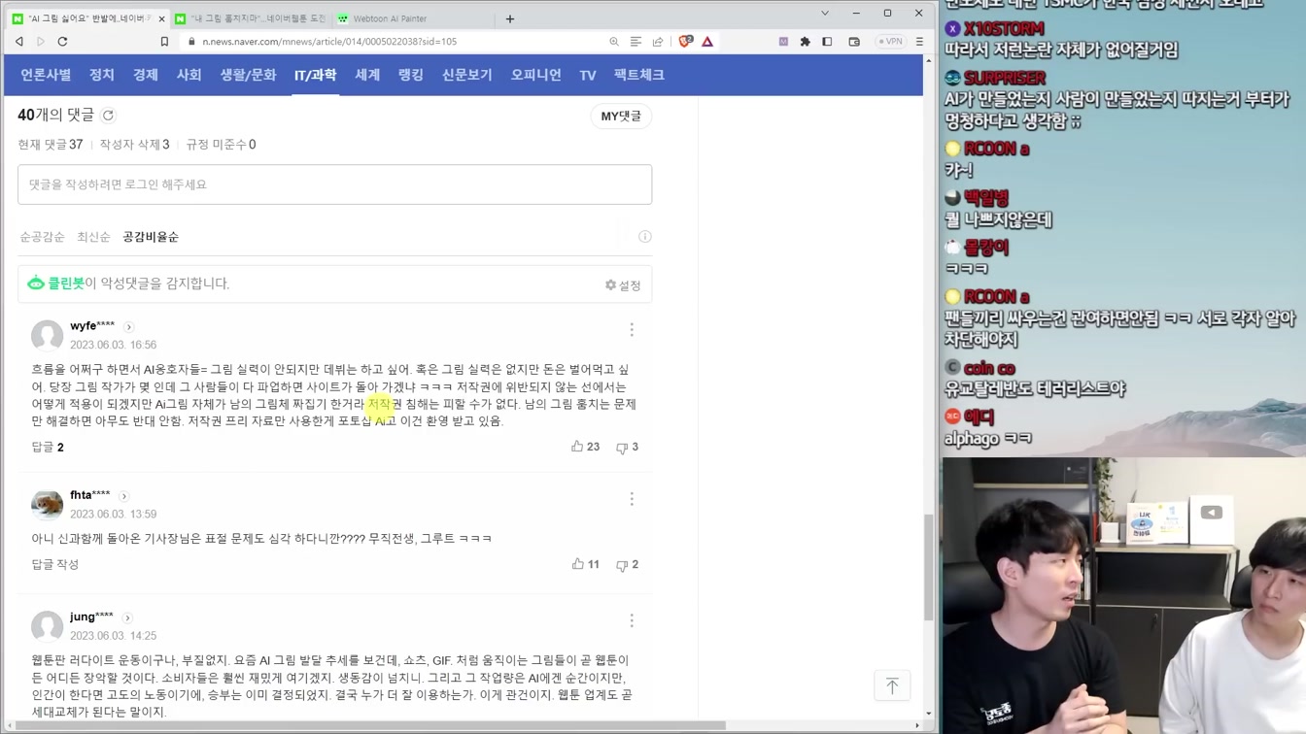This screenshot has height=734, width=1306.
Task: Open the 생활/문화 section
Action: [248, 75]
